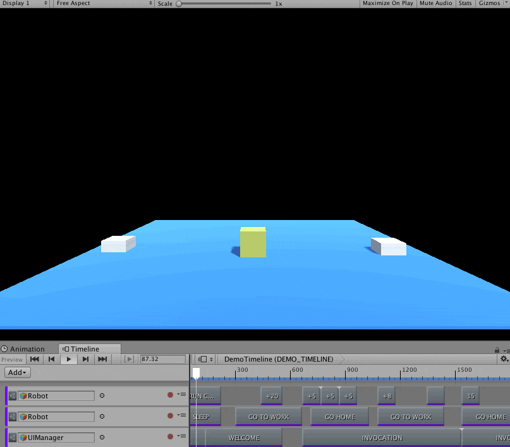Viewport: 510px width, 447px height.
Task: Click the lock icon on Timeline panel
Action: [x=496, y=349]
